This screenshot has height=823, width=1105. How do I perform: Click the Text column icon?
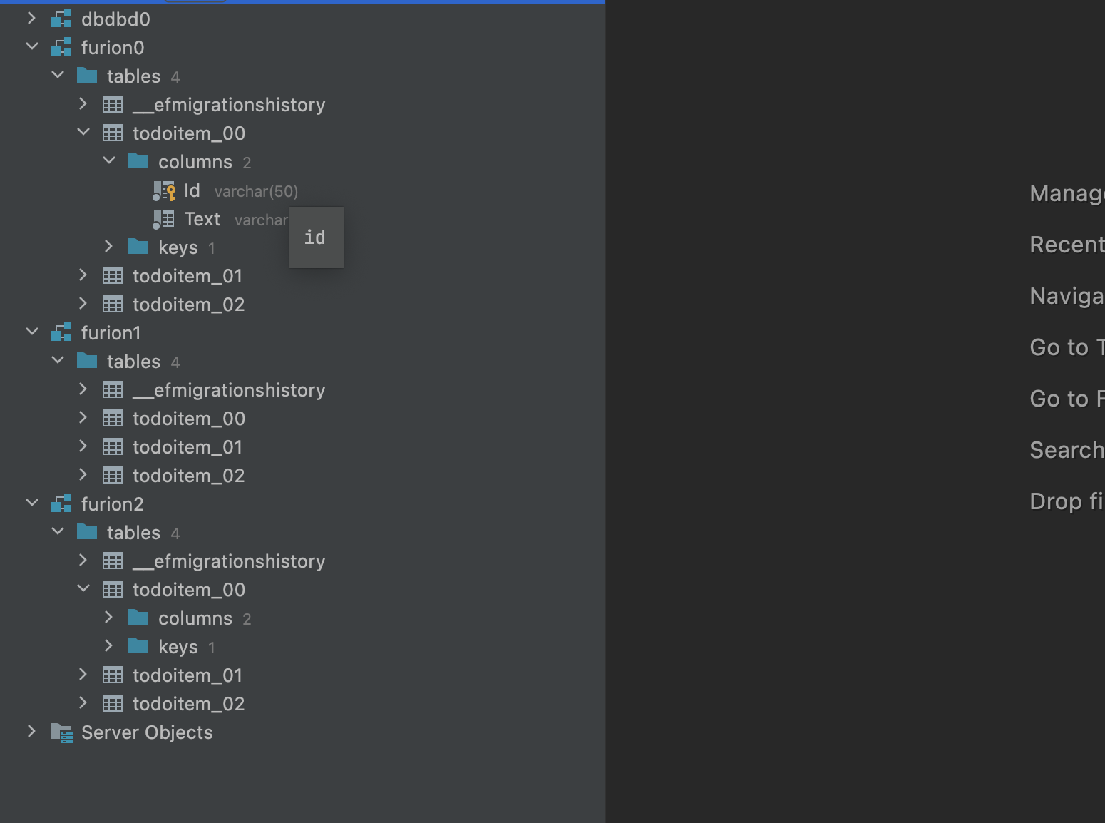[163, 219]
